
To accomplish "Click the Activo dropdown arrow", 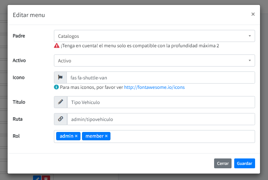I will (249, 61).
